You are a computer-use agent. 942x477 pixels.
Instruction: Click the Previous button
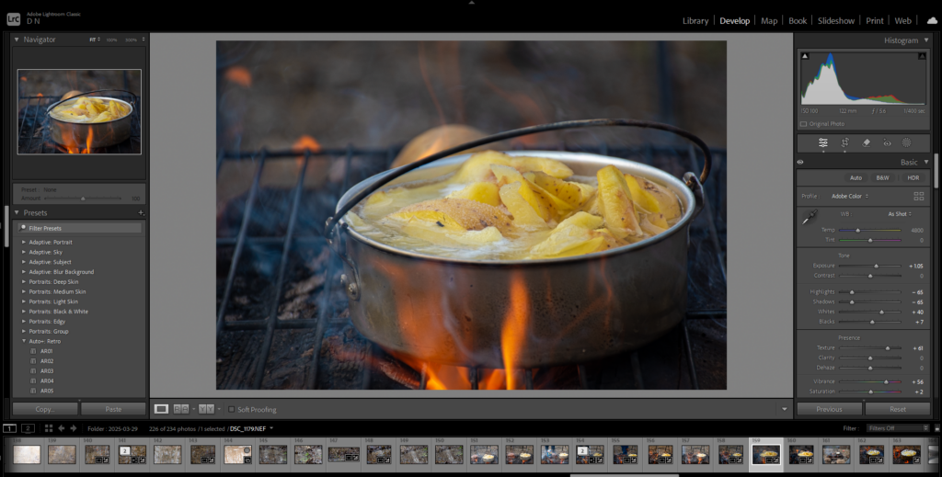pyautogui.click(x=829, y=409)
